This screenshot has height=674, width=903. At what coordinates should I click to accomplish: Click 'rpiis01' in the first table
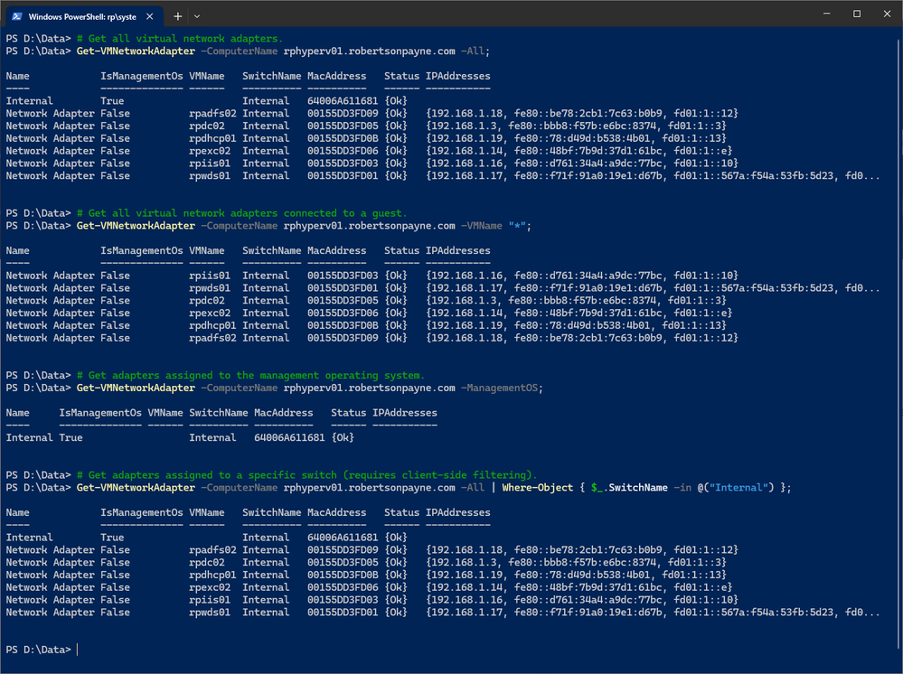(x=210, y=164)
